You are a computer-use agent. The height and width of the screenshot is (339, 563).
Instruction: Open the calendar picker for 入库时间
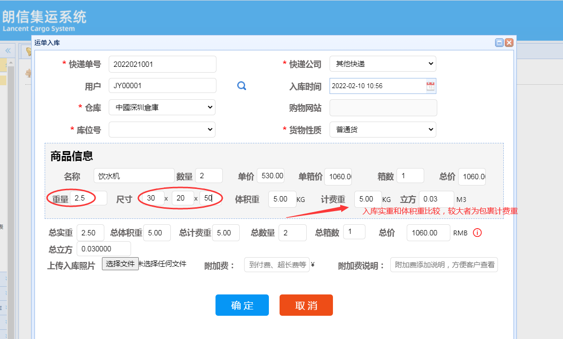click(430, 86)
